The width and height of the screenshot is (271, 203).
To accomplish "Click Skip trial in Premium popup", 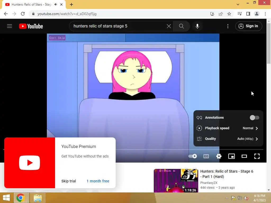I will pos(69,181).
